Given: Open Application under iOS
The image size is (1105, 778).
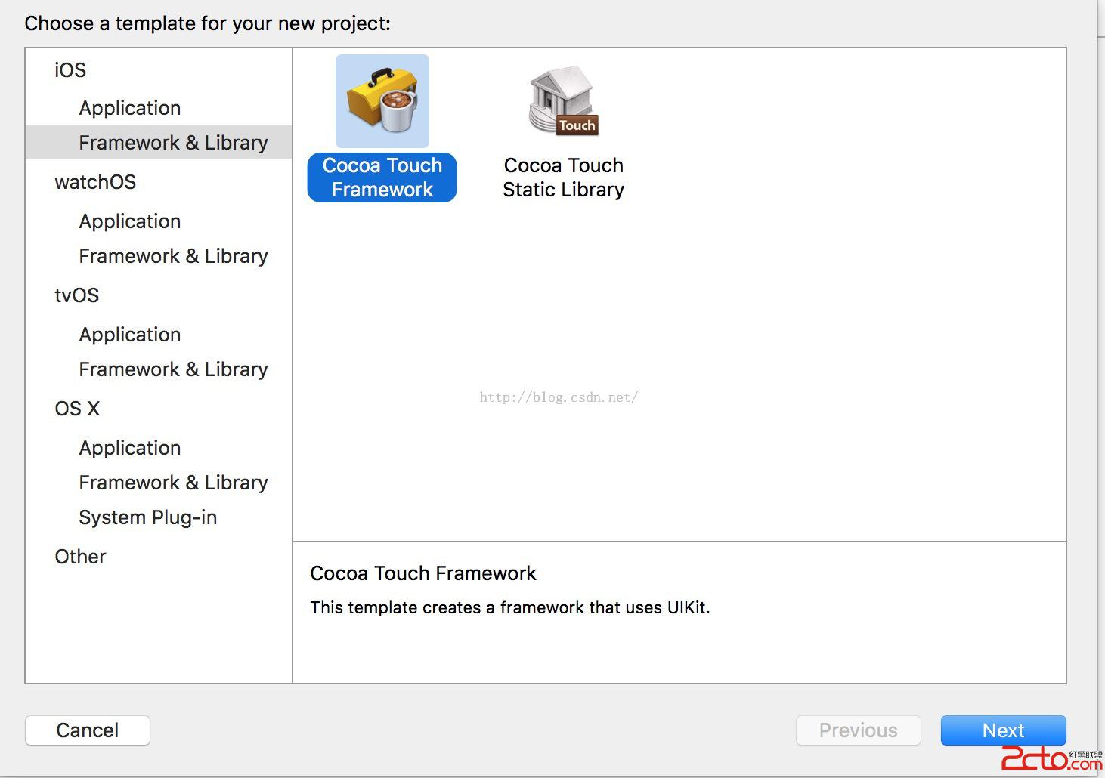Looking at the screenshot, I should 130,108.
